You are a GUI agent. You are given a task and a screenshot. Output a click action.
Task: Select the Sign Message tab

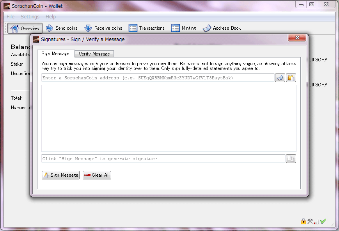tap(55, 54)
